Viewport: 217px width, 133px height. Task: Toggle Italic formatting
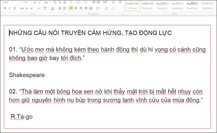10,8
